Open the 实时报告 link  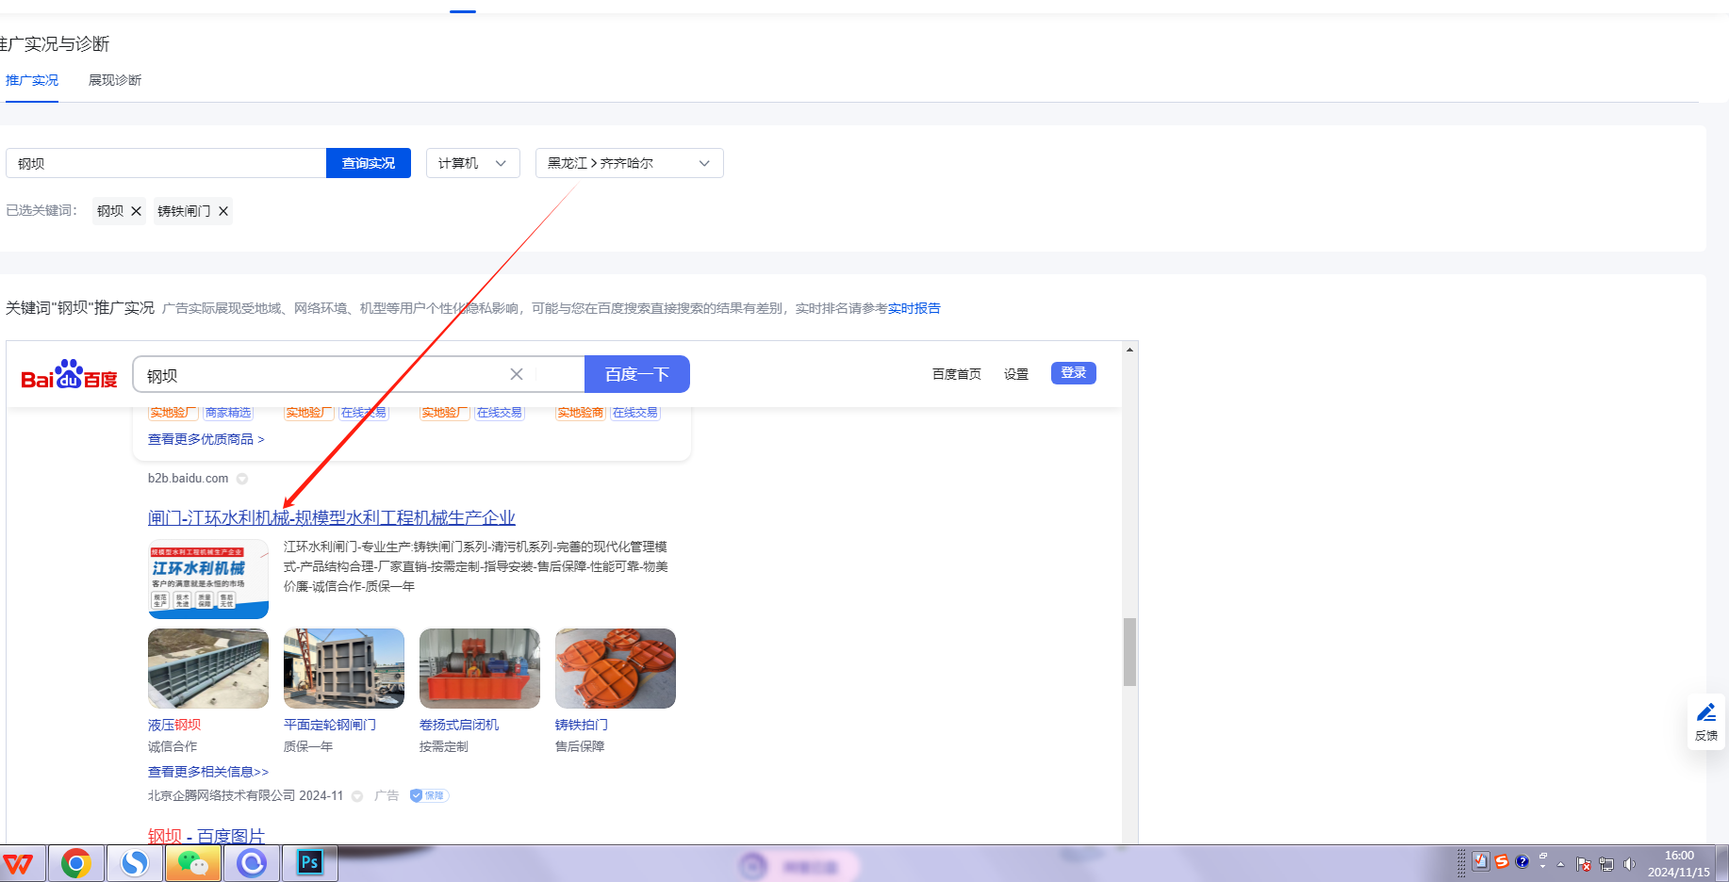pos(914,308)
